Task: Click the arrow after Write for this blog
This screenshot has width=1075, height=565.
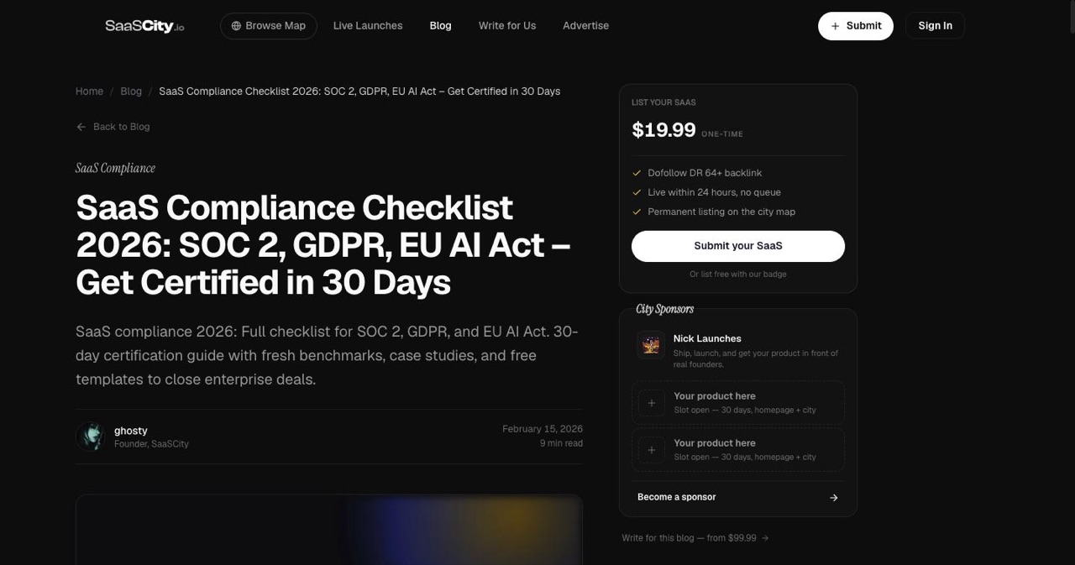Action: point(765,538)
